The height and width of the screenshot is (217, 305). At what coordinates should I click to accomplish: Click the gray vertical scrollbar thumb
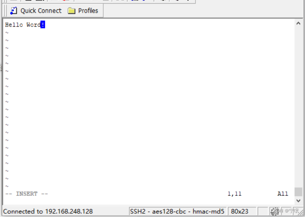[x=298, y=192]
